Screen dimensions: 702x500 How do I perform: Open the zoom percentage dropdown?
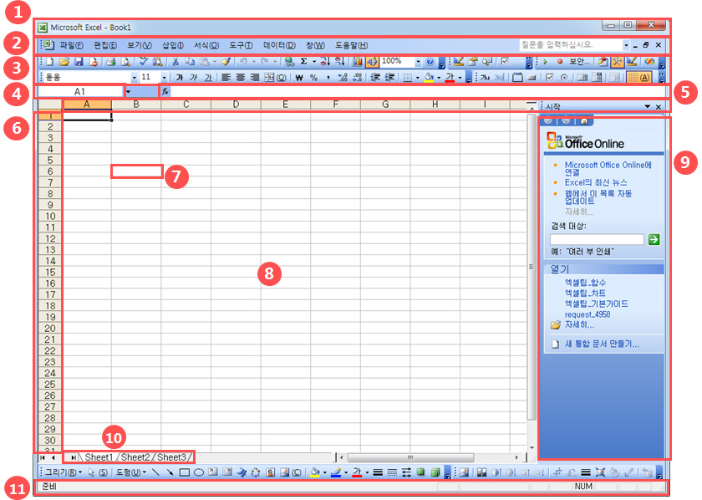(418, 62)
